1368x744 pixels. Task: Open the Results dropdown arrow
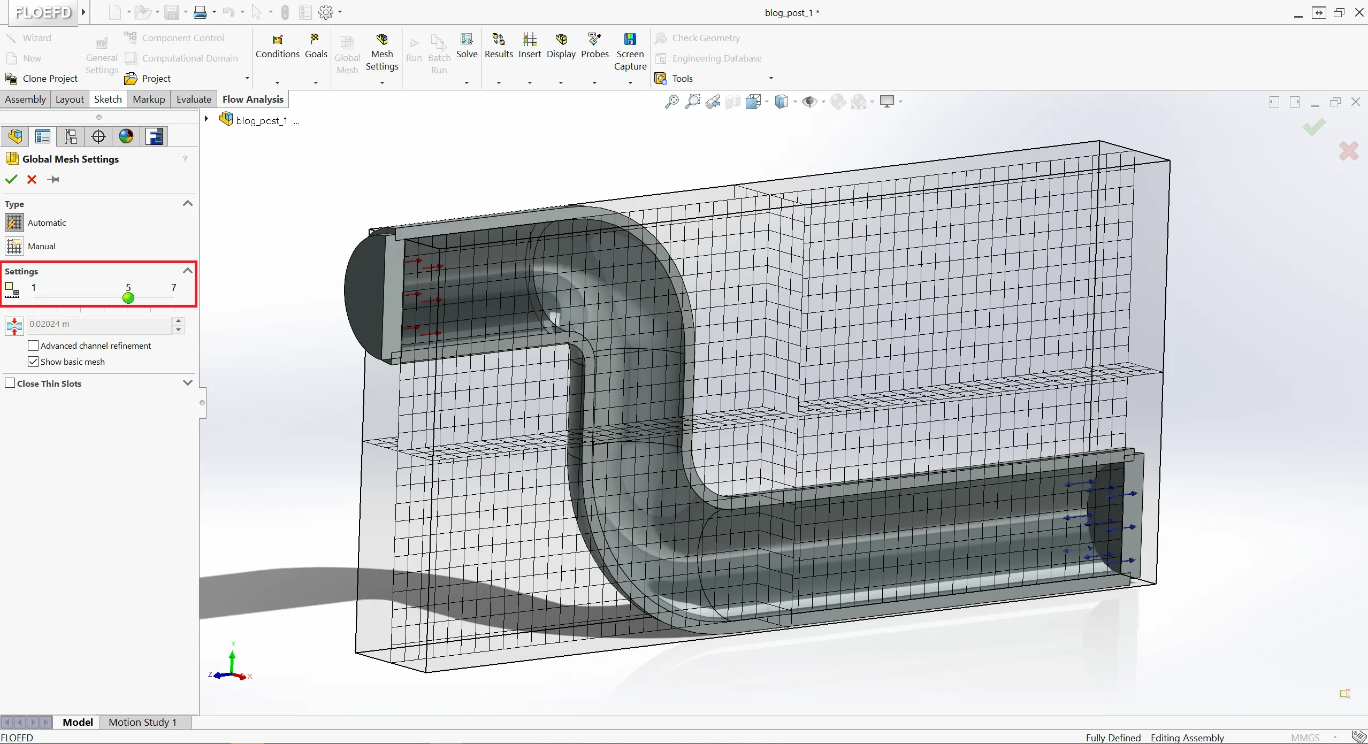point(499,82)
